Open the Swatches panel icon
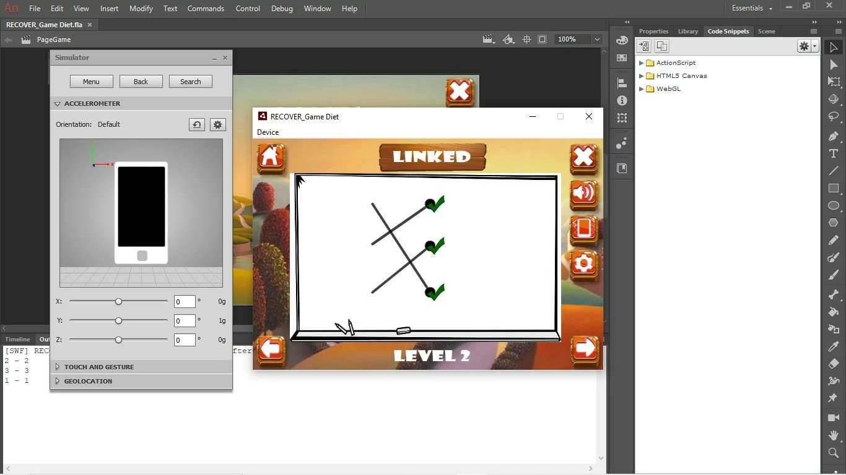Viewport: 846px width, 475px height. tap(622, 58)
